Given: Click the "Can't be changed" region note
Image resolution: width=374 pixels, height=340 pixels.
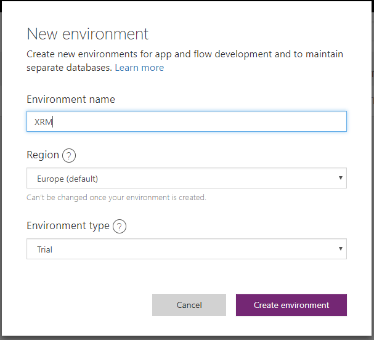Looking at the screenshot, I should (x=116, y=198).
